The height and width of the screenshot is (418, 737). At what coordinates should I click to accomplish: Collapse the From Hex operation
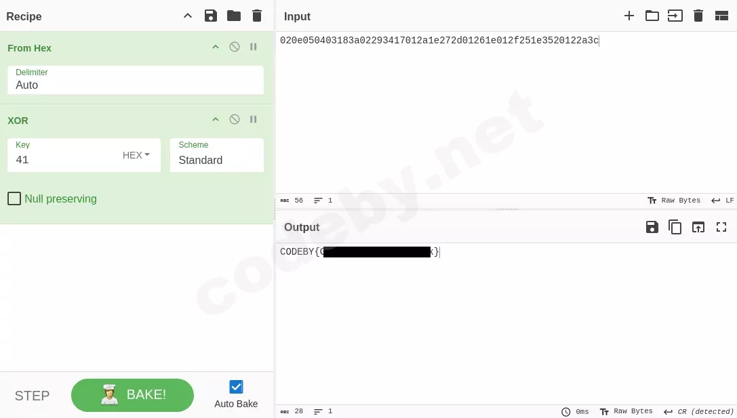[216, 47]
